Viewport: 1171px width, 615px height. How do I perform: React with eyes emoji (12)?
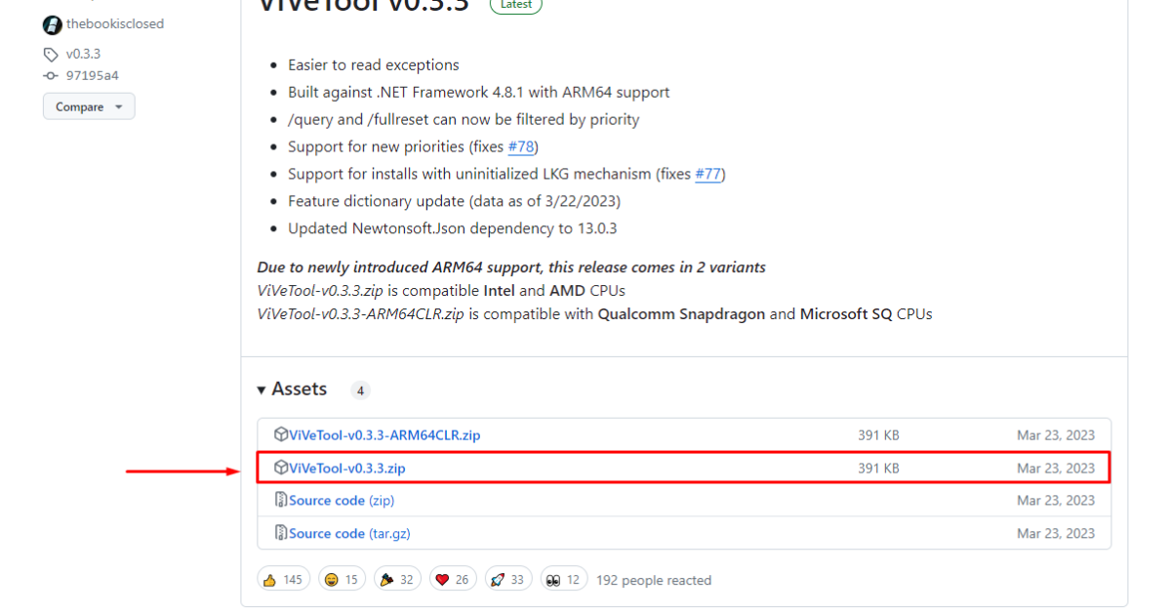[563, 580]
